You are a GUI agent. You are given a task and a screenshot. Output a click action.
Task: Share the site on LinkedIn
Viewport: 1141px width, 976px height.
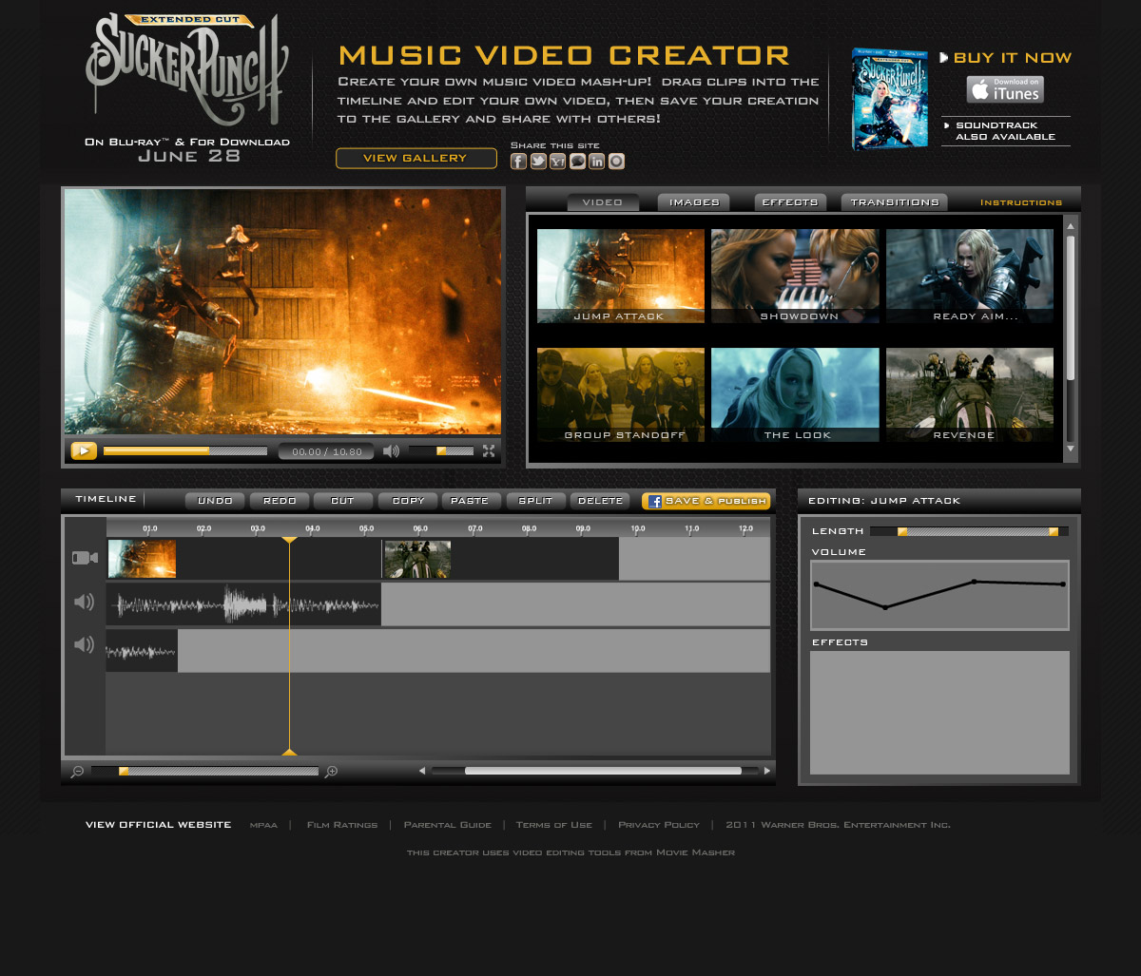pyautogui.click(x=597, y=162)
